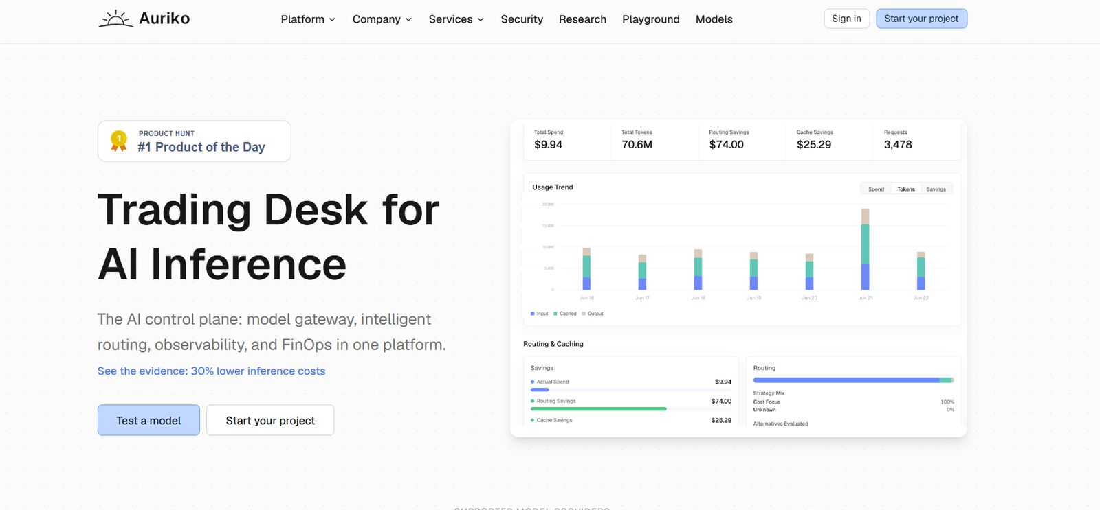Click the Output legend color dot
Screen dimensions: 1100x510
coord(584,314)
